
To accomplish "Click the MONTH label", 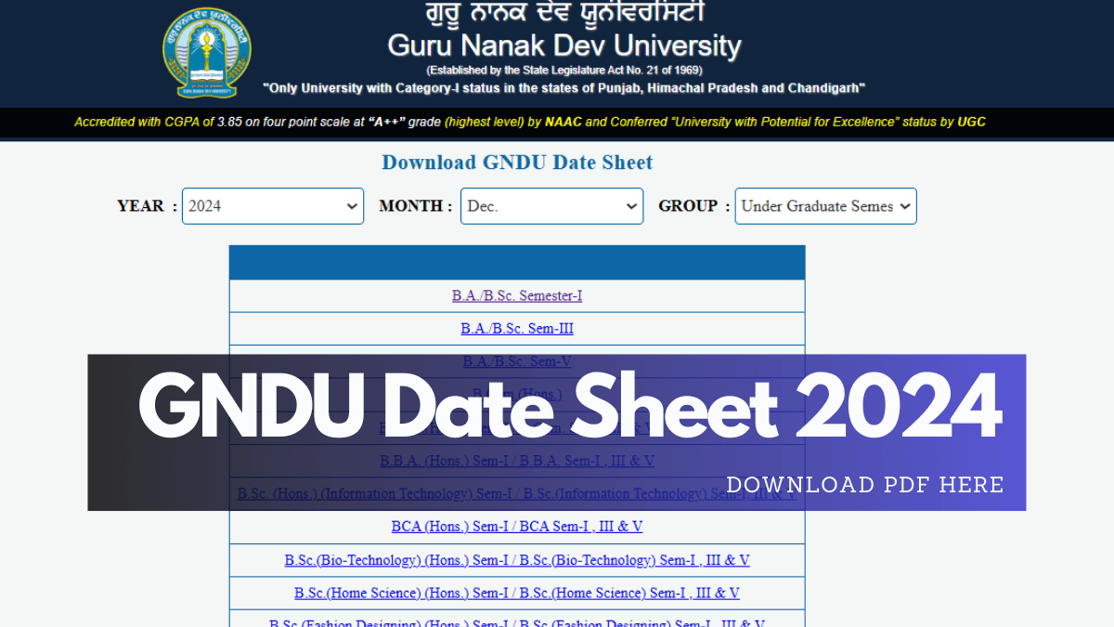I will click(416, 206).
